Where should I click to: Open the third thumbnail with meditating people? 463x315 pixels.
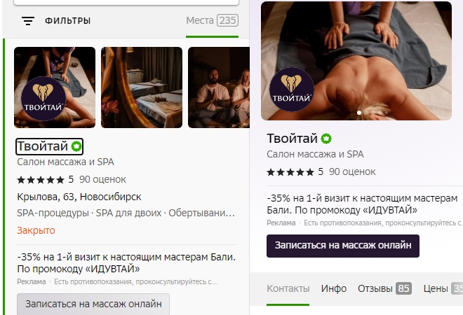pos(219,87)
